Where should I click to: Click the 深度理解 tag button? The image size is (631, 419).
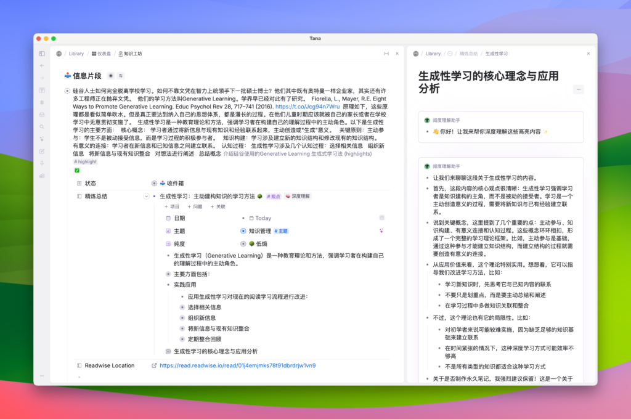(298, 197)
